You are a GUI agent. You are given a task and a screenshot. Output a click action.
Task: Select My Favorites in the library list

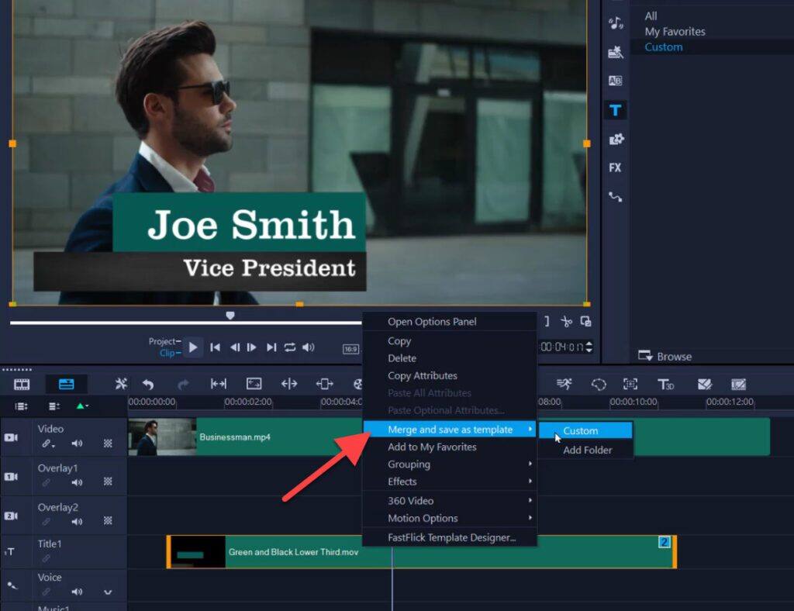point(677,31)
